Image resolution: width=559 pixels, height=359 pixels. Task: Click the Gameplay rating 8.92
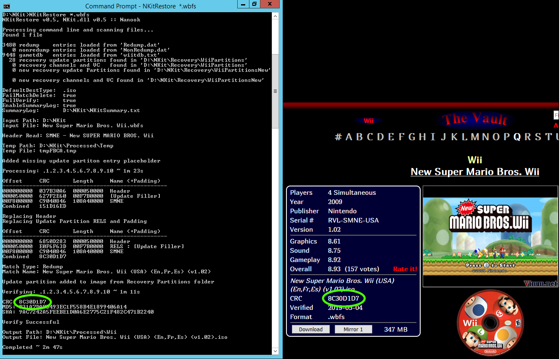pyautogui.click(x=334, y=260)
